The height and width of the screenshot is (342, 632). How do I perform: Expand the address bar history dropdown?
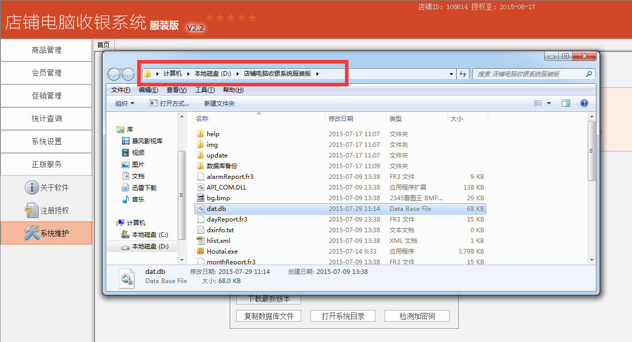point(452,74)
